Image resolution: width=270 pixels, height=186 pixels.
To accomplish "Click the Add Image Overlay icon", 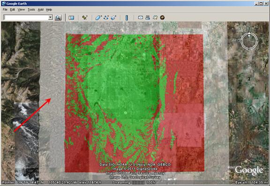I will [x=113, y=17].
